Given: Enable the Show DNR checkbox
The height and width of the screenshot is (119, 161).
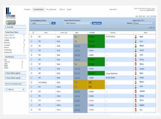Looking at the screenshot, I should tap(5, 27).
